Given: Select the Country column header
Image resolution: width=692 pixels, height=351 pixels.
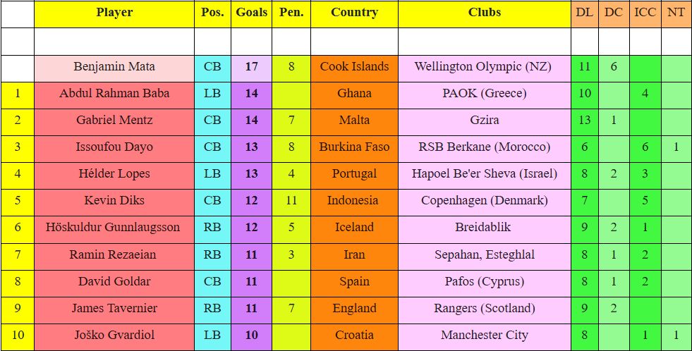Looking at the screenshot, I should pos(354,13).
